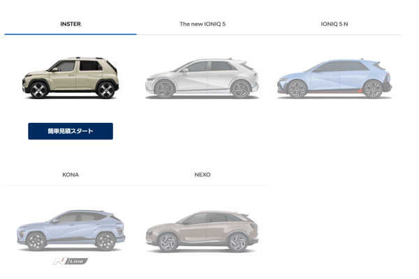This screenshot has height=279, width=419.
Task: Open the IONIQ 5 N tab
Action: (x=335, y=24)
